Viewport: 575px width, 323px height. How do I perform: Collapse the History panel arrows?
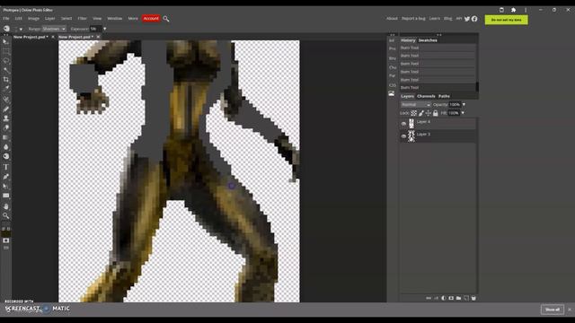(x=439, y=35)
